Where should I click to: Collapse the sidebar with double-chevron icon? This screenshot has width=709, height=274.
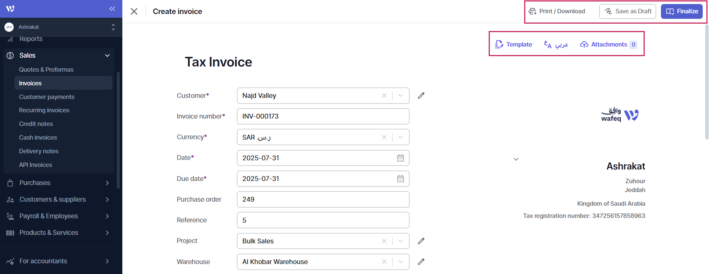(x=112, y=8)
